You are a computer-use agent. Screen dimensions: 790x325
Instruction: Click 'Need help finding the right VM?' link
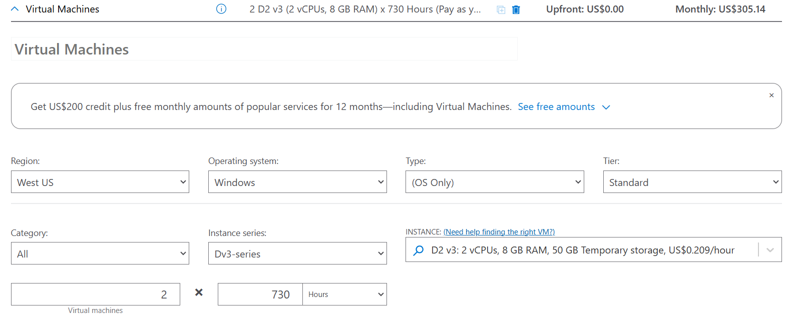point(499,232)
